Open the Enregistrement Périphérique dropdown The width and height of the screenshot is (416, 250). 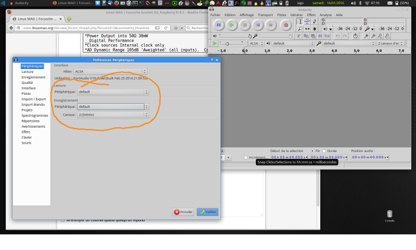[x=113, y=107]
